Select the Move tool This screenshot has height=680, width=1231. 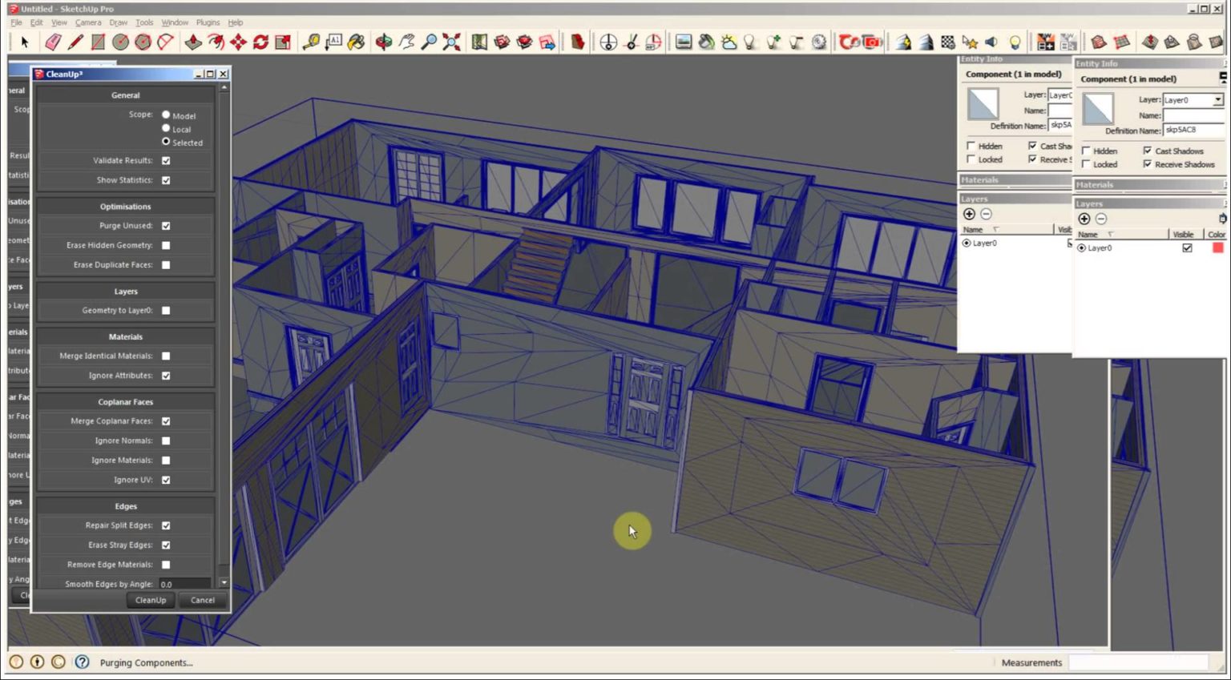coord(240,42)
